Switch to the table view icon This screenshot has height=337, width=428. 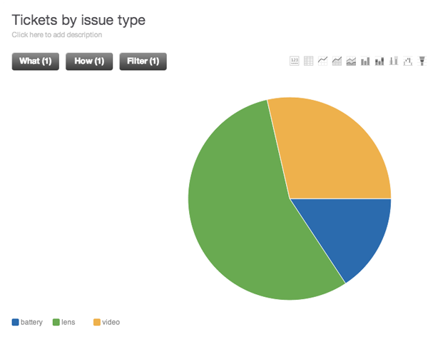pyautogui.click(x=309, y=61)
